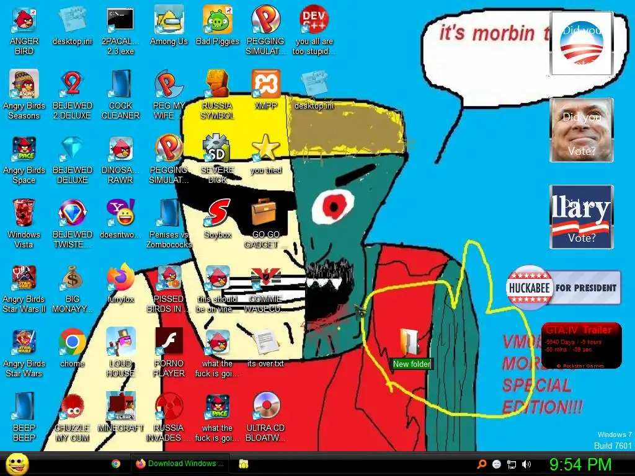Click the smiley face Start button
This screenshot has width=635, height=476.
point(17,464)
